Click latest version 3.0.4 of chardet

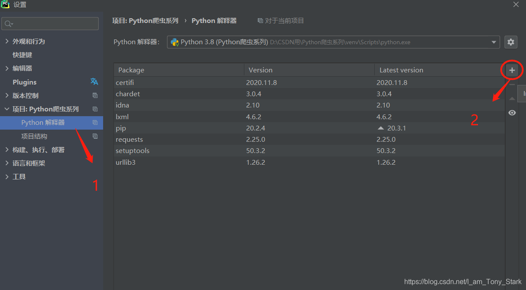(384, 94)
